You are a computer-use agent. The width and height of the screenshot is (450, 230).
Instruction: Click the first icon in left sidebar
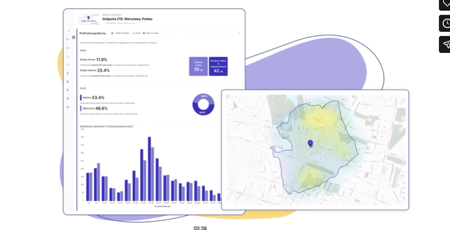click(x=68, y=39)
